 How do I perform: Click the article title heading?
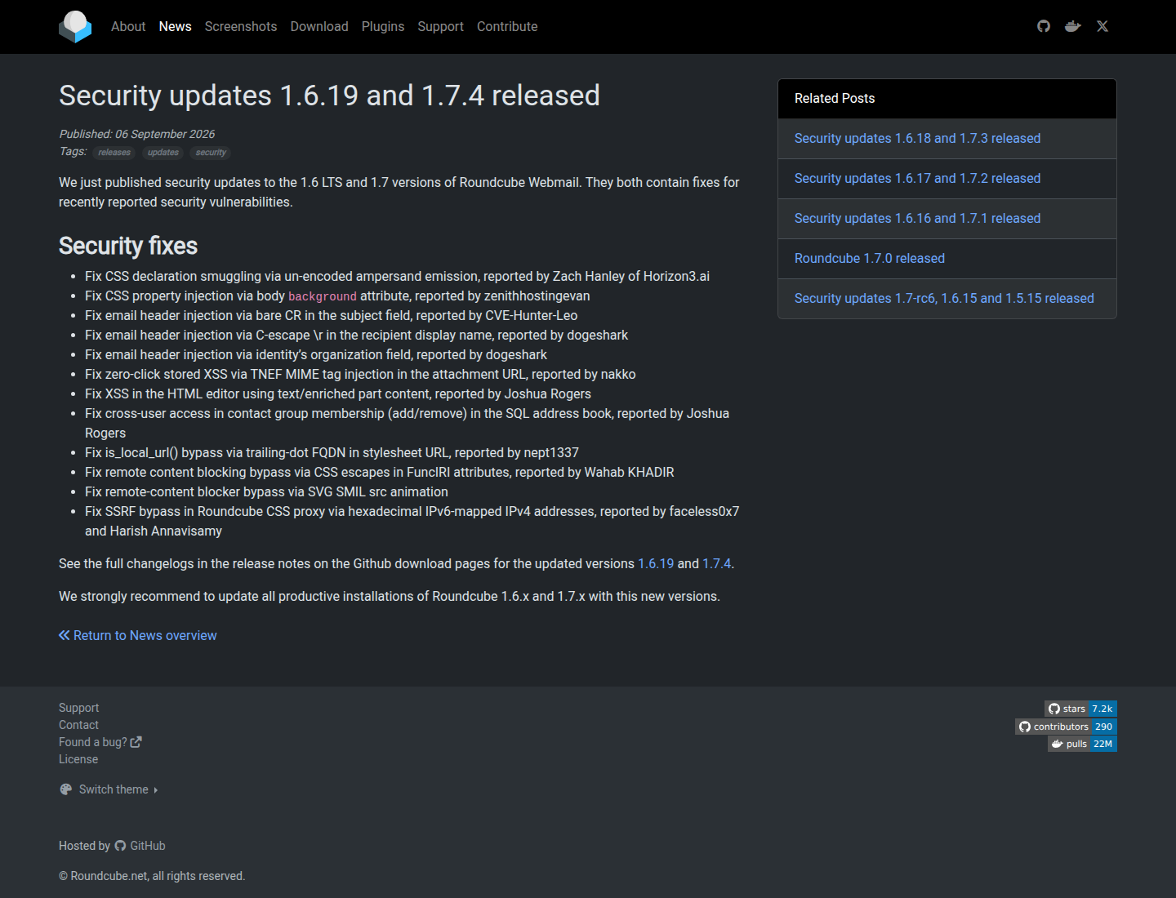click(x=329, y=96)
